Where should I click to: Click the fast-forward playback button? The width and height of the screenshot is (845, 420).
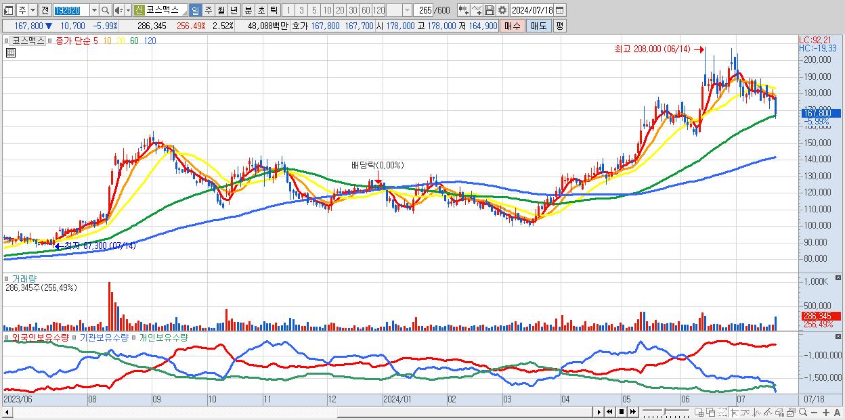633,412
